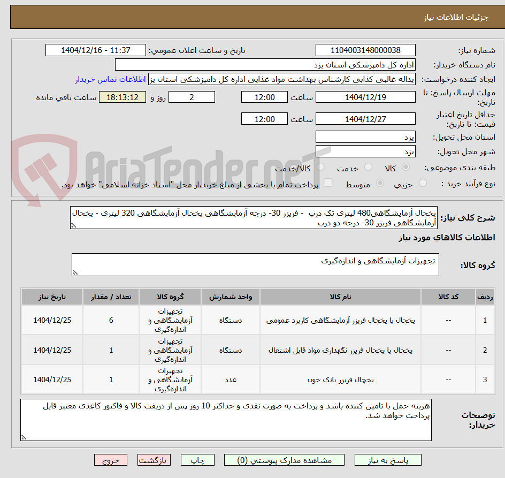
Task: Click row 2 item نگهداری مواد قابل اشتعال
Action: 340,350
